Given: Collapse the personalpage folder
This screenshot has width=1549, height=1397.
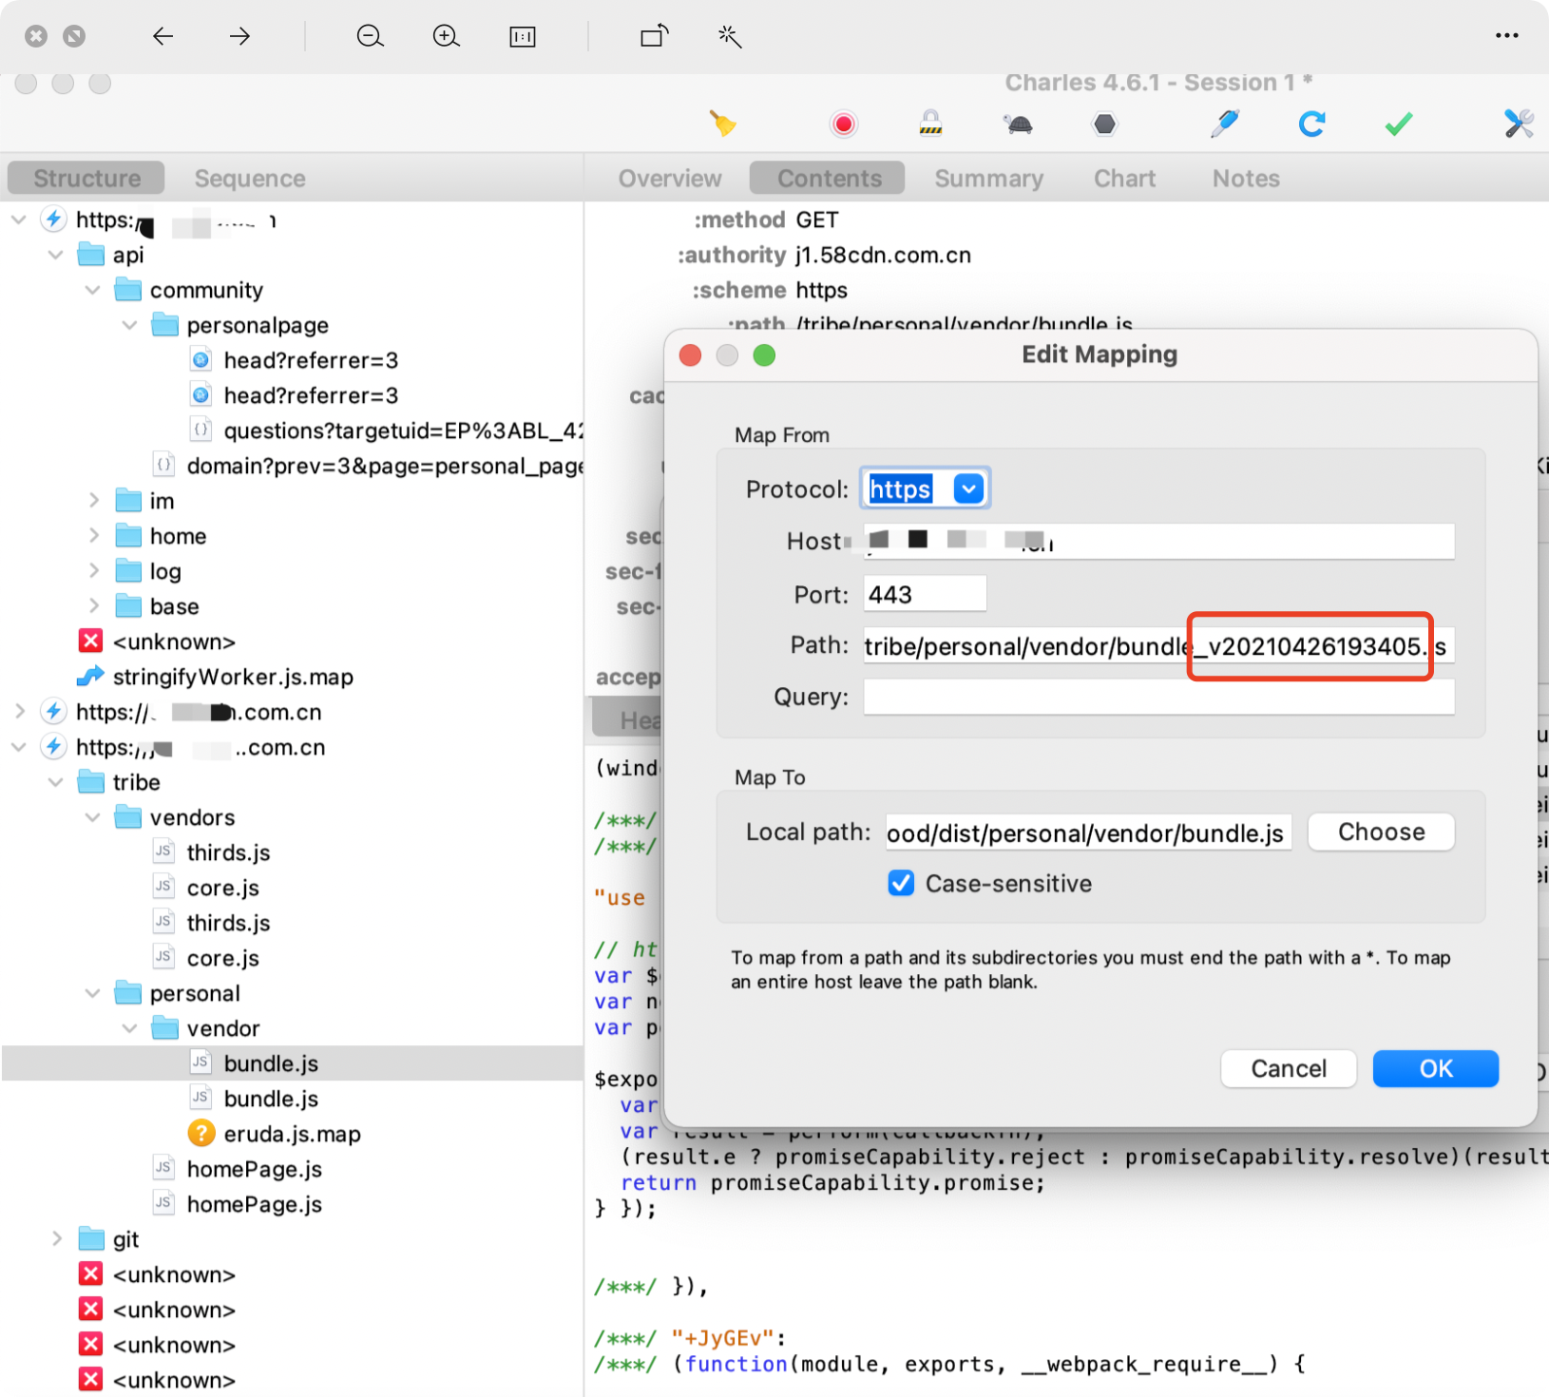Looking at the screenshot, I should point(130,325).
